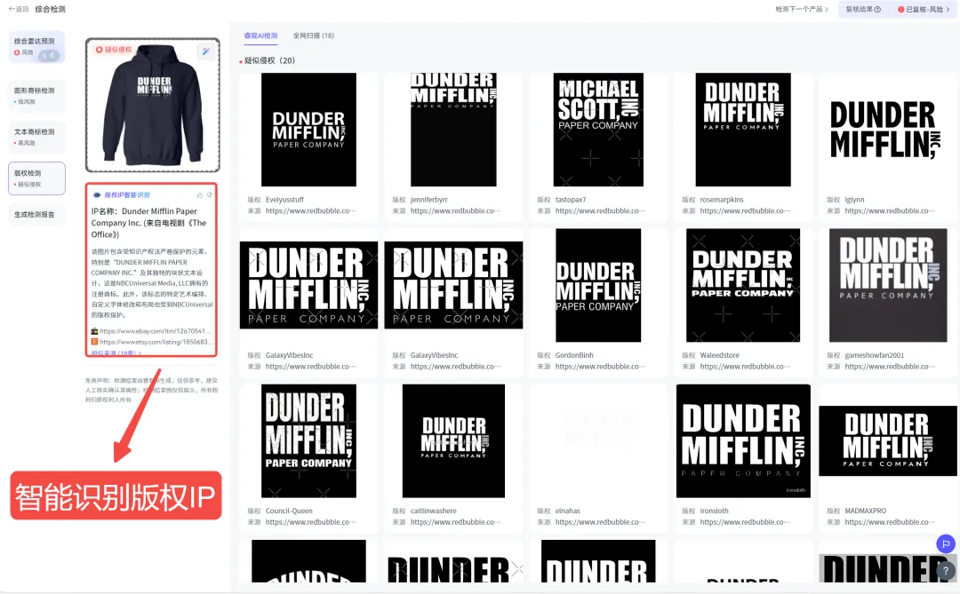Click the 疑似侵权 (20) section heading
The image size is (960, 594).
[x=269, y=60]
